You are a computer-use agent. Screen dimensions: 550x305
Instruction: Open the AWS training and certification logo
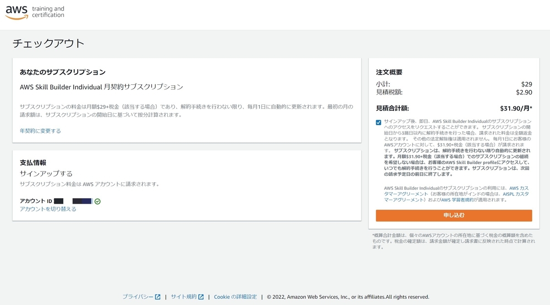[x=35, y=12]
